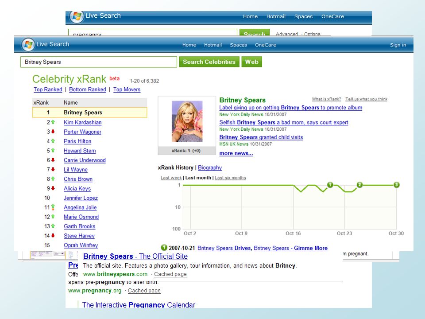425x319 pixels.
Task: Open OneCare in front window navigation
Action: coord(265,45)
